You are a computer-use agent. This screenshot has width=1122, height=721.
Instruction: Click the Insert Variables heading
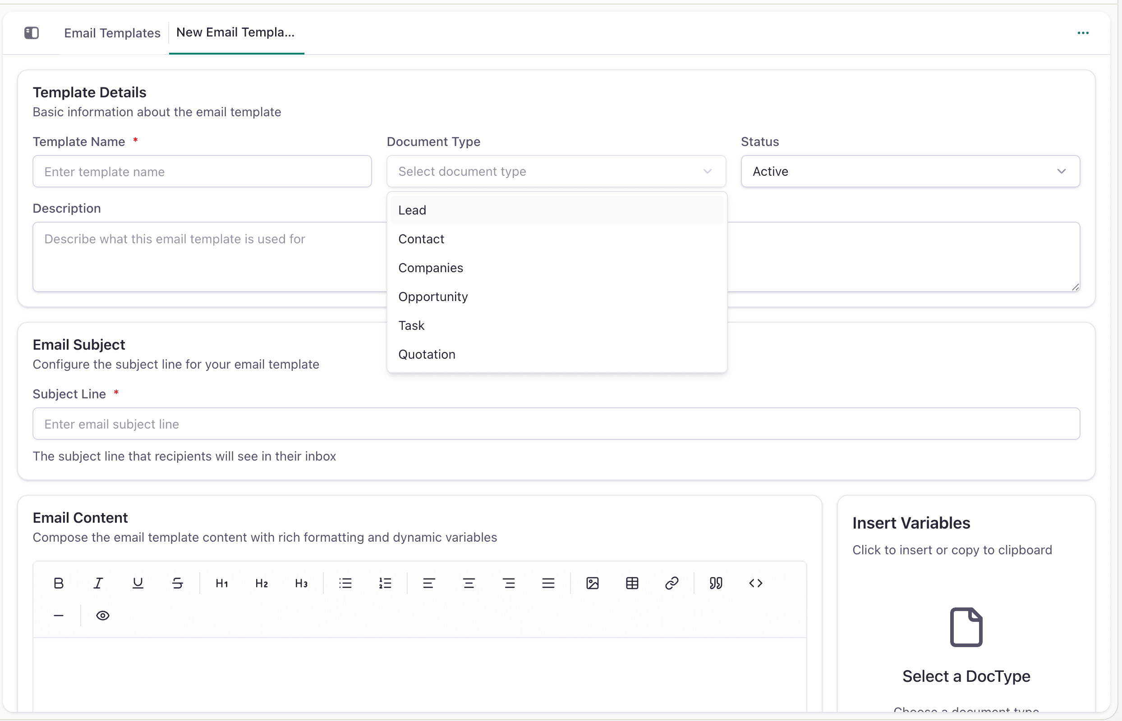coord(910,523)
